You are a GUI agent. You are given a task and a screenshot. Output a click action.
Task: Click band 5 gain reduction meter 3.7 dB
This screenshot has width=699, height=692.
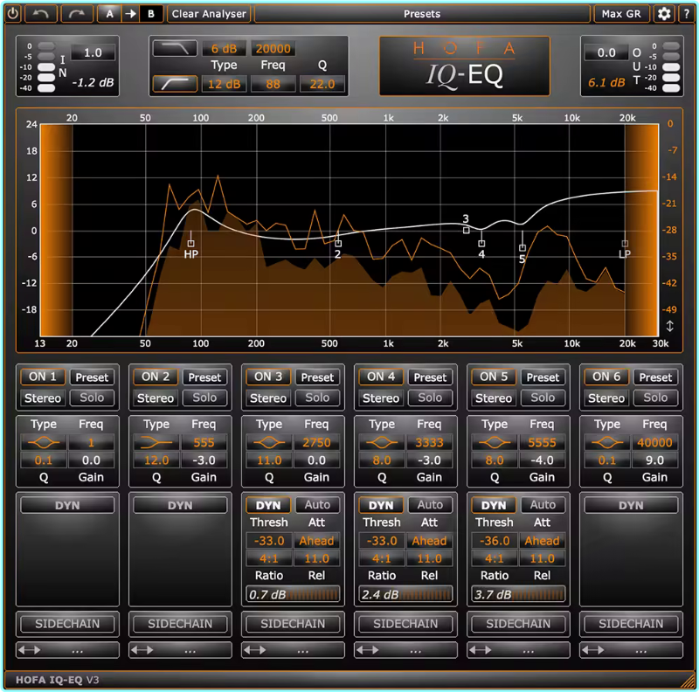pyautogui.click(x=518, y=594)
